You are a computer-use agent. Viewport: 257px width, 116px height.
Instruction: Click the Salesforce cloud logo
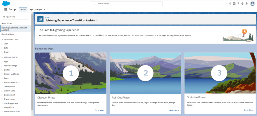tap(6, 3)
